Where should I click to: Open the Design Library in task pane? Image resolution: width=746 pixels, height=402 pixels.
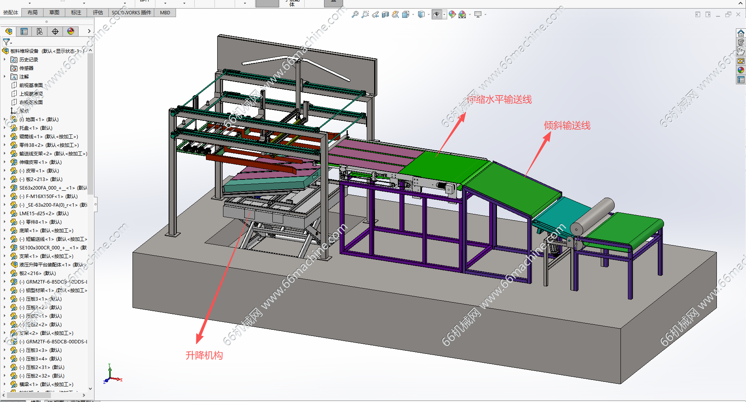pos(741,42)
